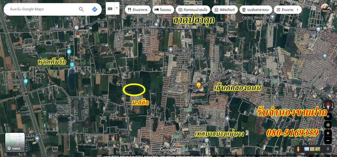Select the 'โรงแรม' hotels chip
The image size is (337, 157).
pos(163,10)
